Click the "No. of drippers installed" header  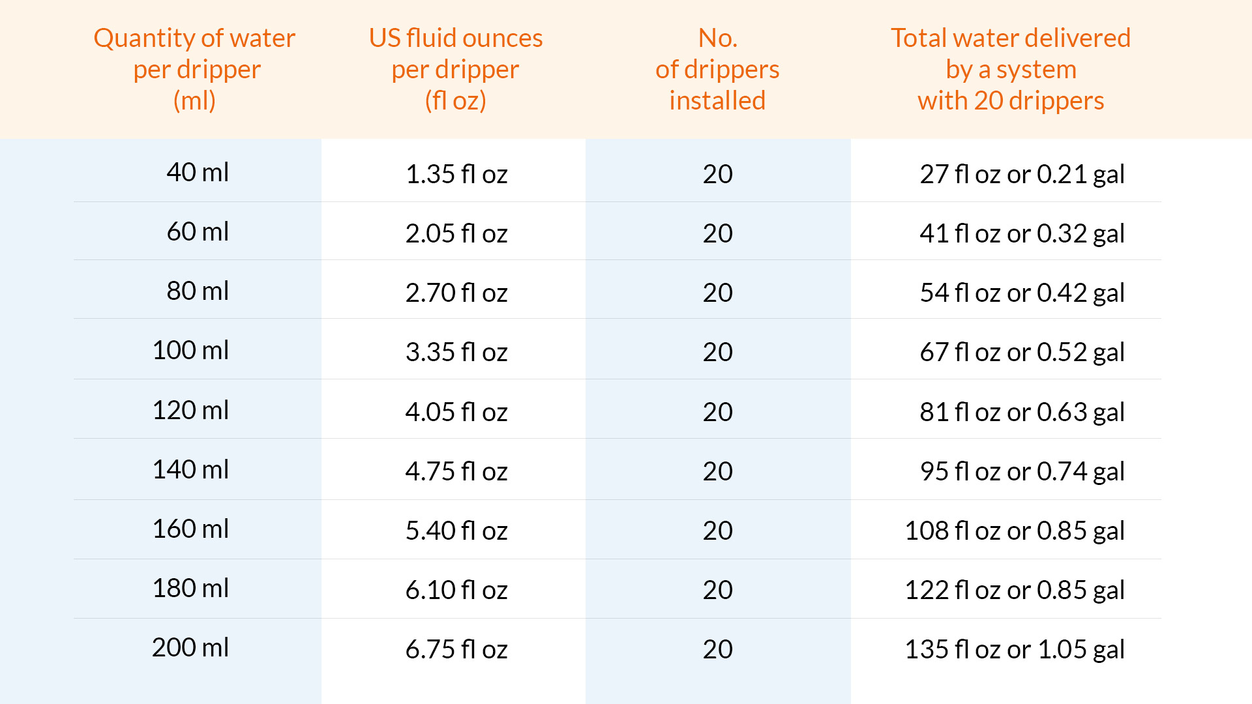pos(717,69)
